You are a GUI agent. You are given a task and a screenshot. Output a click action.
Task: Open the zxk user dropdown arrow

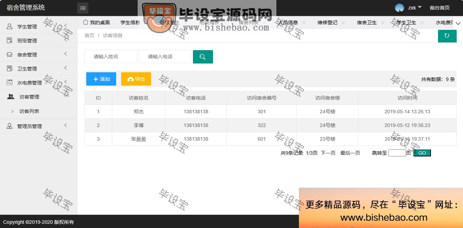[420, 7]
